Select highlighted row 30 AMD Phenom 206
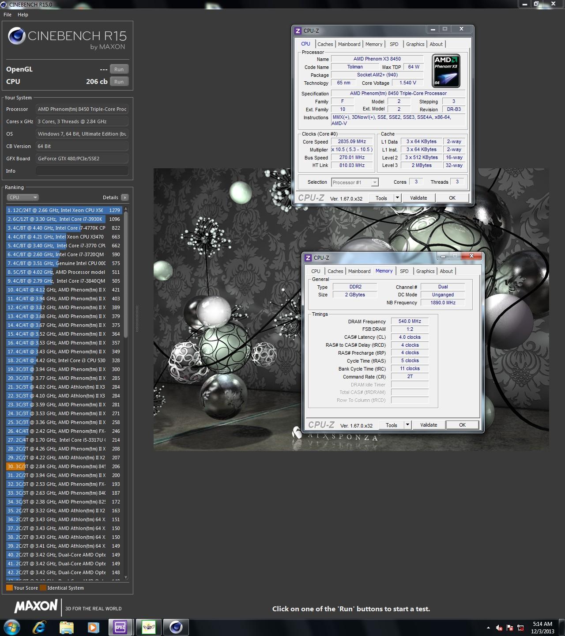565x636 pixels. click(64, 466)
